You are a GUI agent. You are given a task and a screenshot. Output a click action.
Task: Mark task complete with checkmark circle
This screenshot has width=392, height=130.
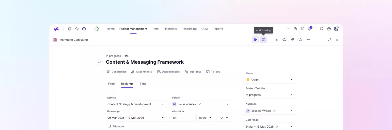(99, 62)
